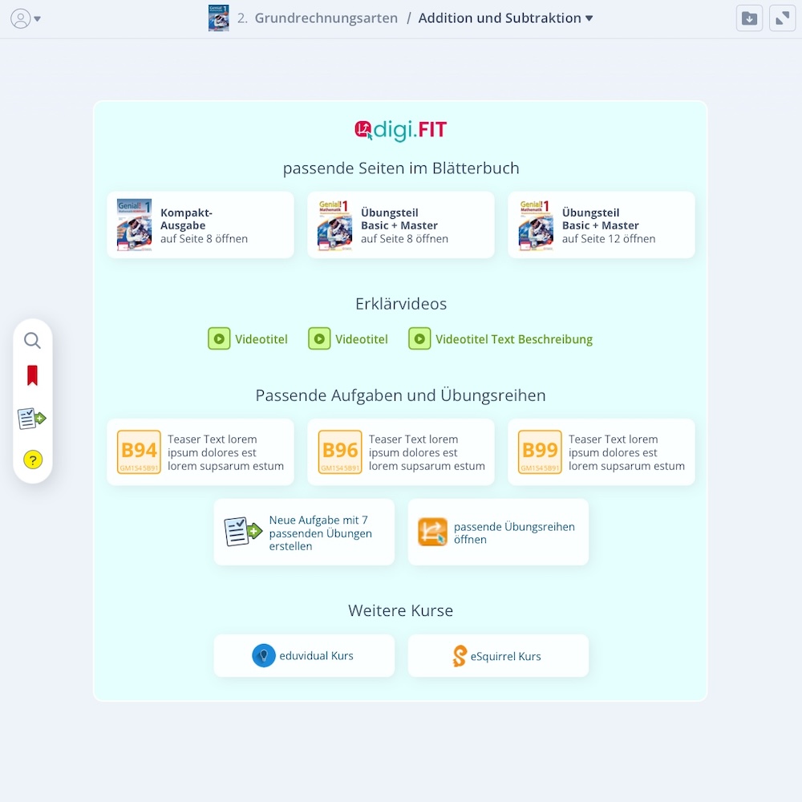The image size is (802, 802).
Task: Open the create-task icon in the sidebar
Action: click(x=32, y=417)
